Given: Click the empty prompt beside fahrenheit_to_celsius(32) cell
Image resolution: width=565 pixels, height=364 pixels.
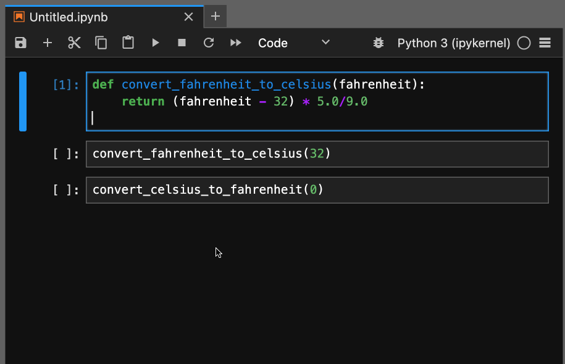Looking at the screenshot, I should pos(66,154).
